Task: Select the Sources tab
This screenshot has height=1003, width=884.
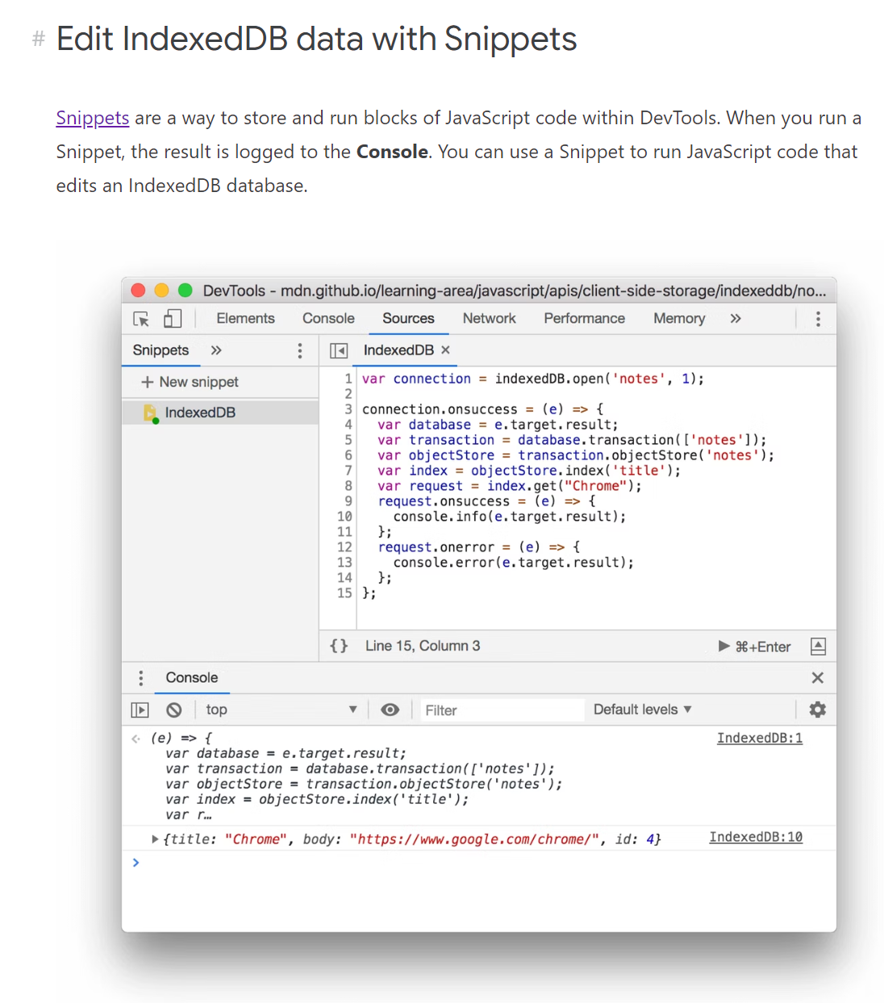Action: coord(408,319)
